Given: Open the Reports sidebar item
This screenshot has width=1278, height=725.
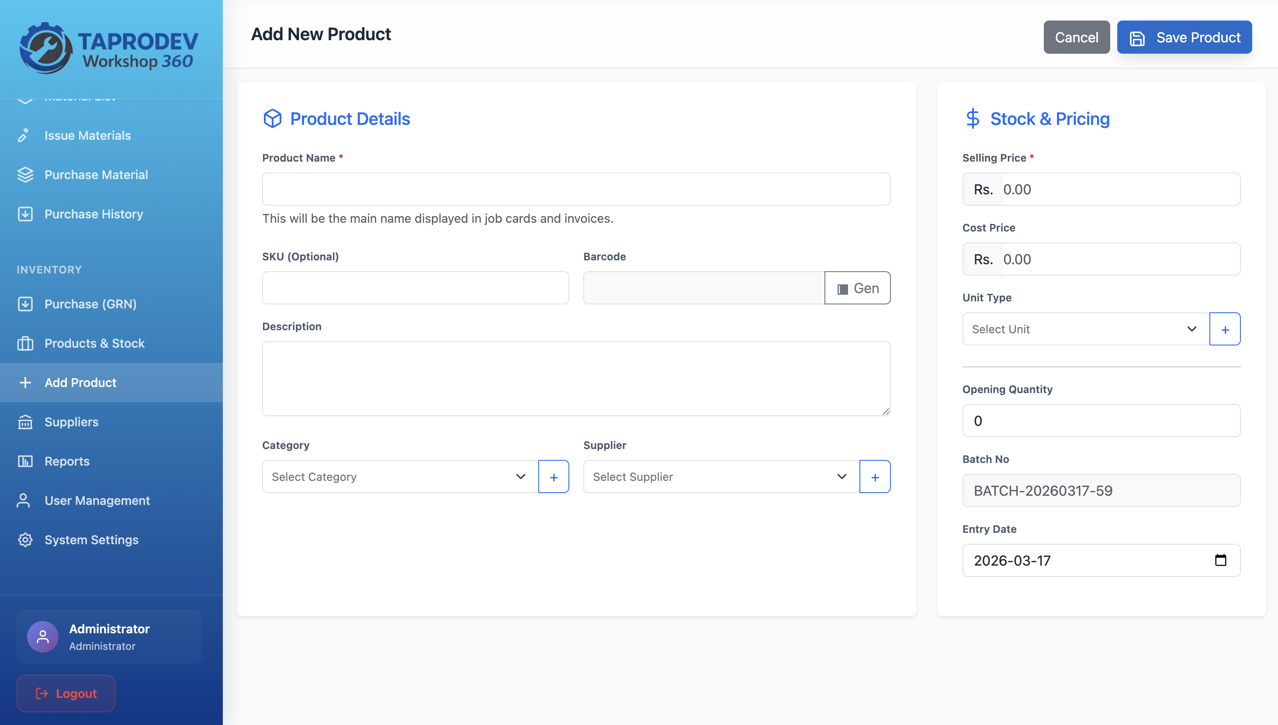Looking at the screenshot, I should pyautogui.click(x=67, y=461).
